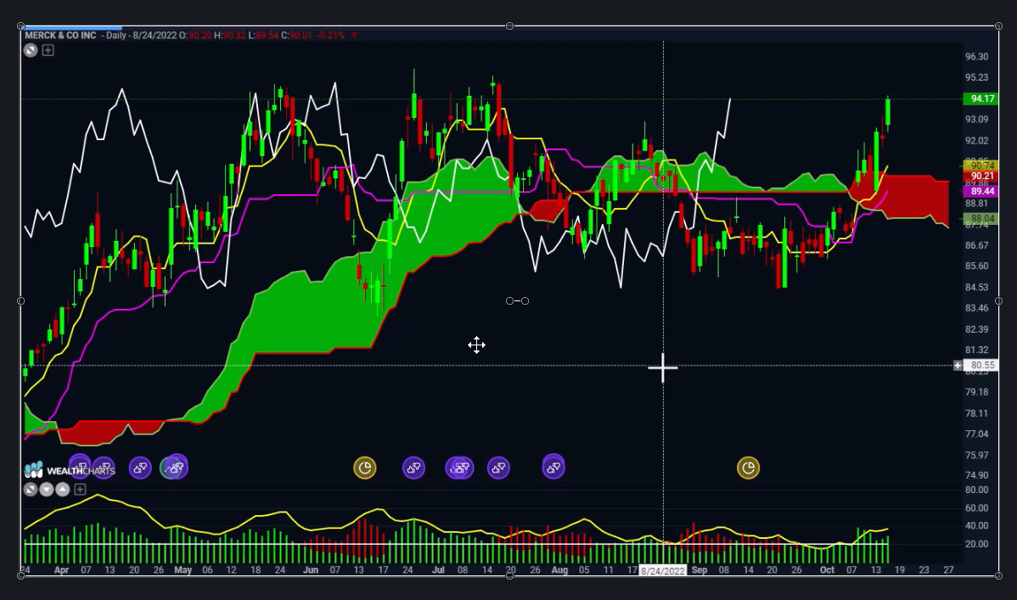
Task: Click the expand icon under the MERCK title
Action: point(31,51)
